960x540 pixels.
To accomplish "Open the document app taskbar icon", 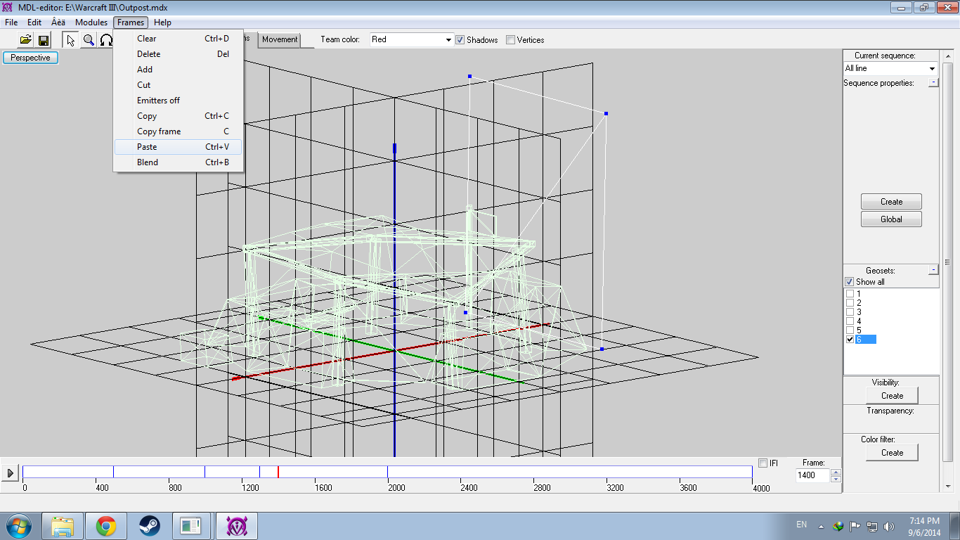I will 192,526.
